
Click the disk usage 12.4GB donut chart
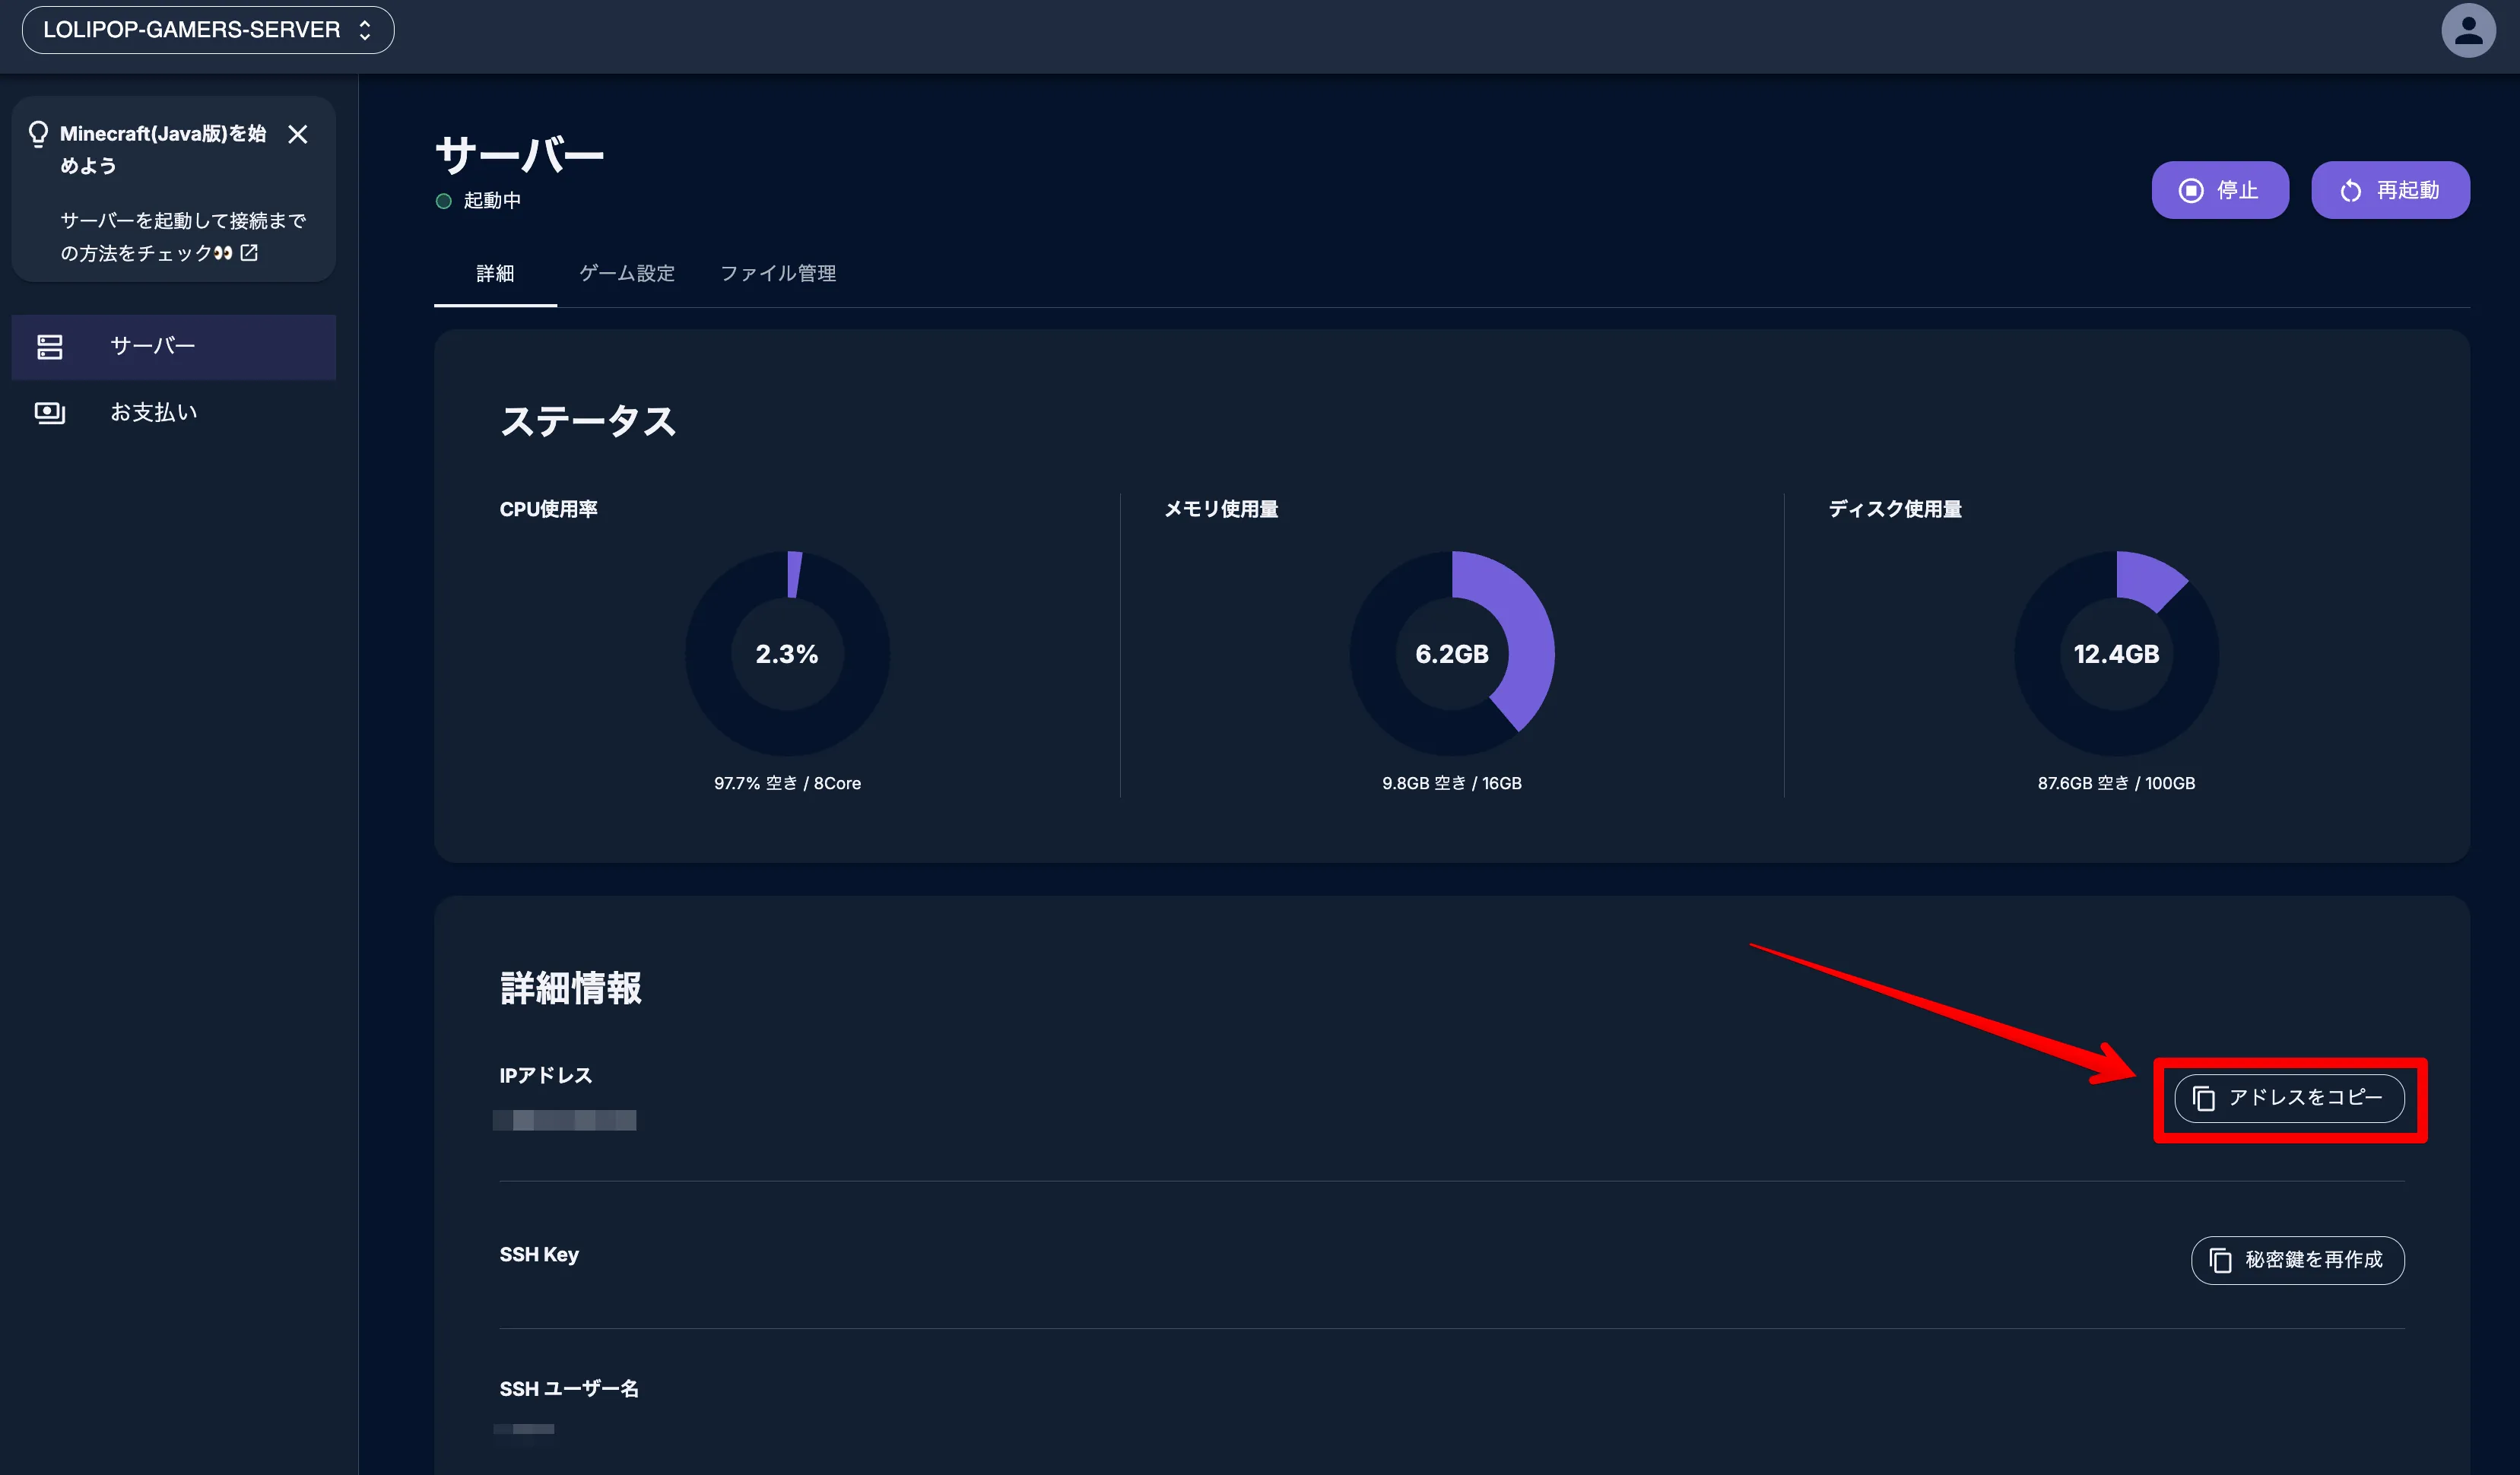click(2116, 654)
